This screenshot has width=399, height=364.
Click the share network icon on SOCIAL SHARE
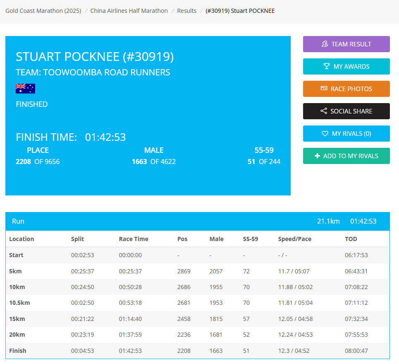[324, 111]
